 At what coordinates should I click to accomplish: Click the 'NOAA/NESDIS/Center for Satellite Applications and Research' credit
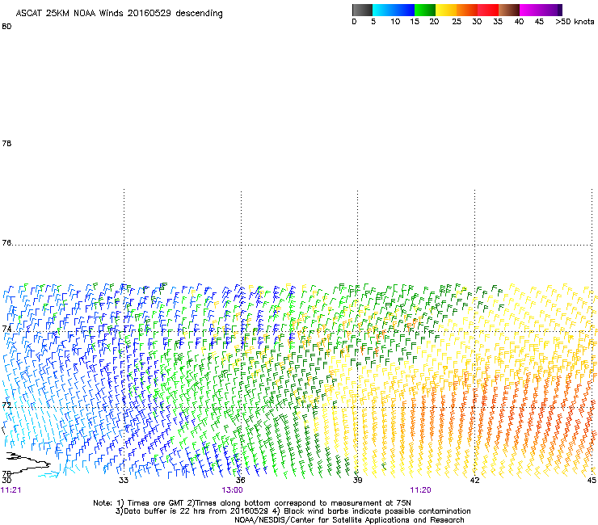coord(349,520)
